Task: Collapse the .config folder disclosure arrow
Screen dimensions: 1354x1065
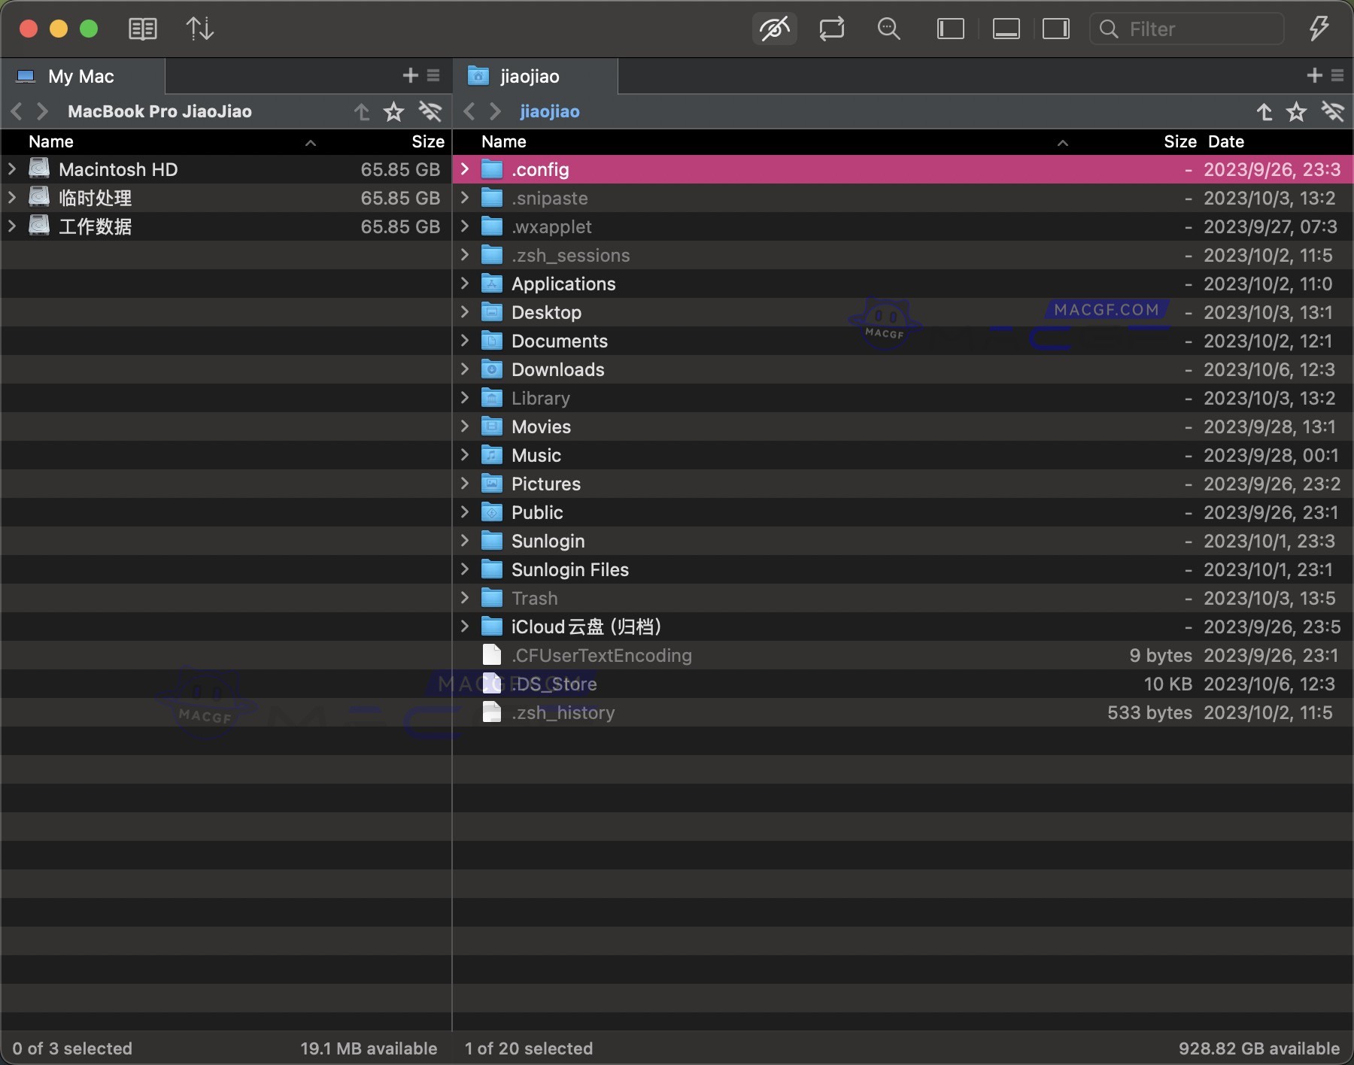Action: coord(464,169)
